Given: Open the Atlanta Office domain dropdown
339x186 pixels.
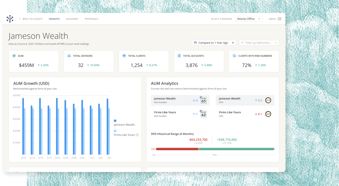Looking at the screenshot, I should (249, 19).
